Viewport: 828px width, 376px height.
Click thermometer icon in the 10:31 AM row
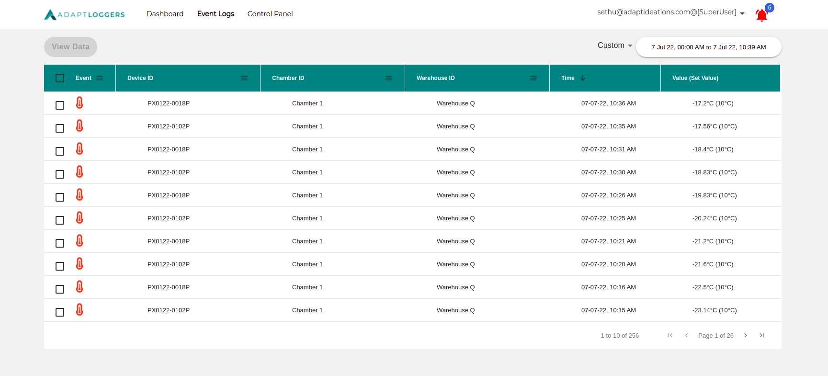tap(79, 149)
